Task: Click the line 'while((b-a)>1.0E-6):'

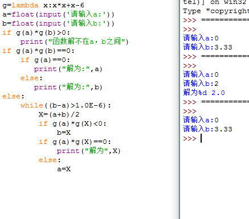Action: 66,105
